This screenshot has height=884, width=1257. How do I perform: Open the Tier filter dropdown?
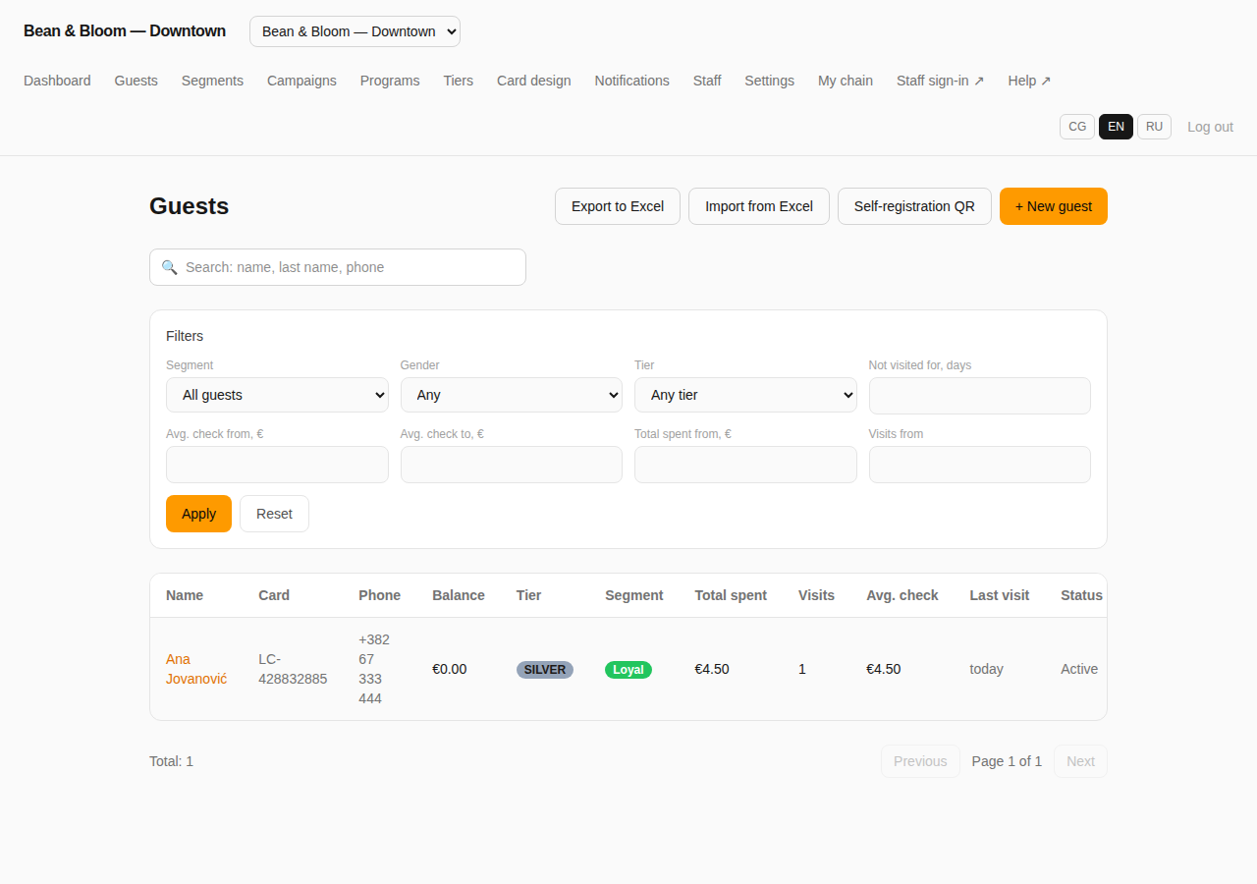tap(745, 395)
